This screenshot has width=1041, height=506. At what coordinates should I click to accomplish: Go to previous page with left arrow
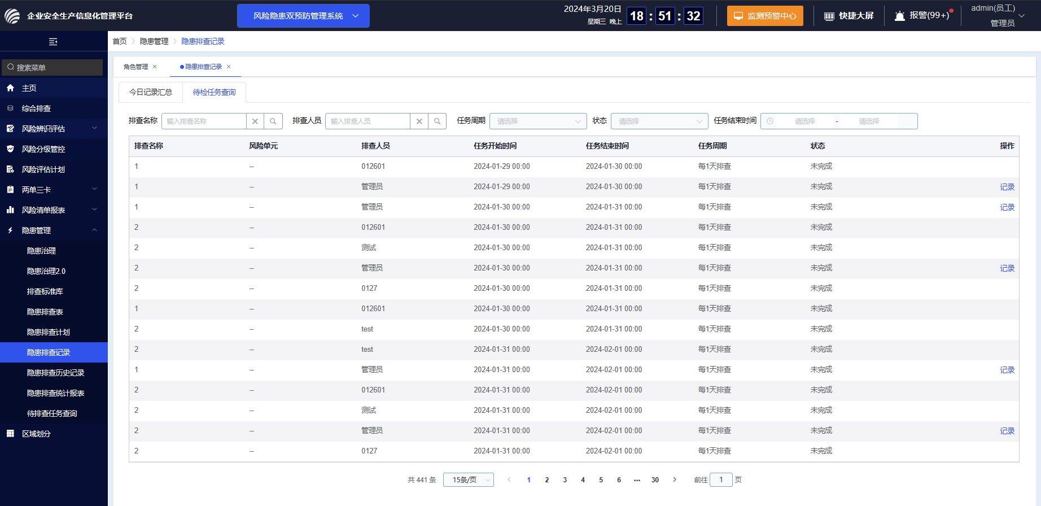tap(509, 479)
